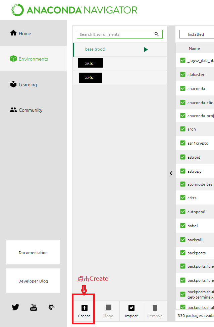Click the Environments cube icon

tap(13, 59)
